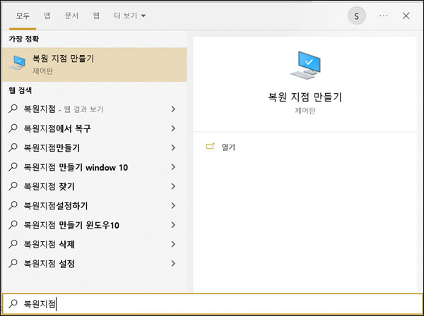
Task: Click computer icon beside 복원 지점 만들기 result
Action: coord(17,63)
